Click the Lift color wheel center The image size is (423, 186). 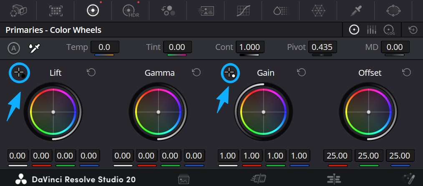click(x=53, y=112)
